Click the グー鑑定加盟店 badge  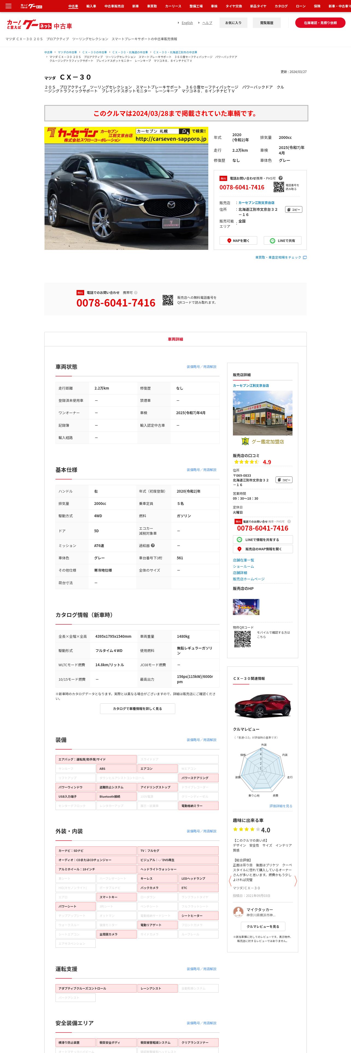pos(262,441)
